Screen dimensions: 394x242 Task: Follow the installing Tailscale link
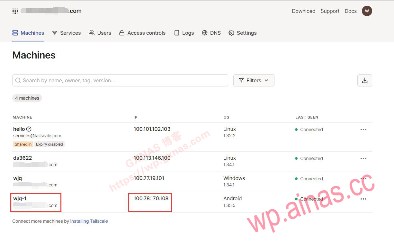point(89,221)
